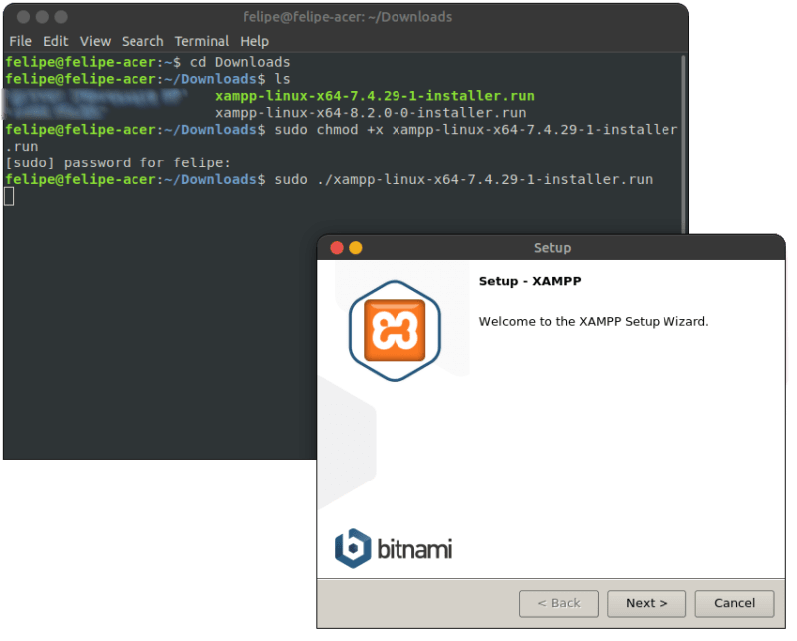Click the second gray terminal window control button
Screen dimensions: 797x641
[x=42, y=17]
